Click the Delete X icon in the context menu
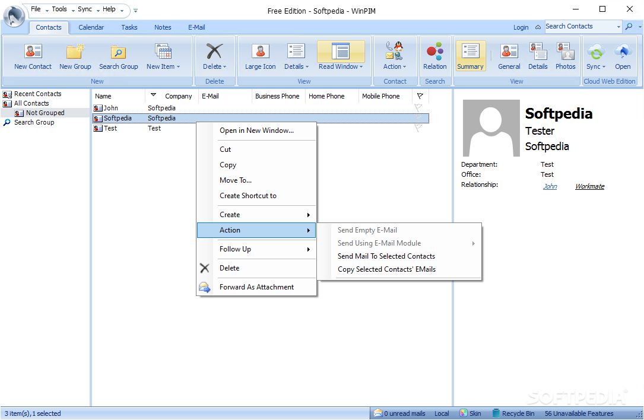Screen dimensions: 644x420 point(205,268)
